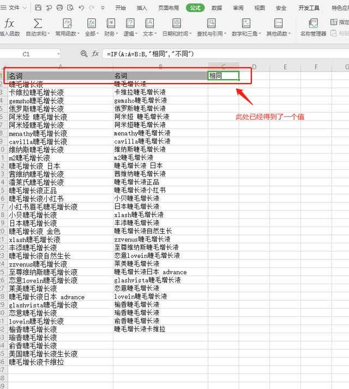Expand the 查找与引用 dropdown
The image size is (349, 389).
(225, 33)
